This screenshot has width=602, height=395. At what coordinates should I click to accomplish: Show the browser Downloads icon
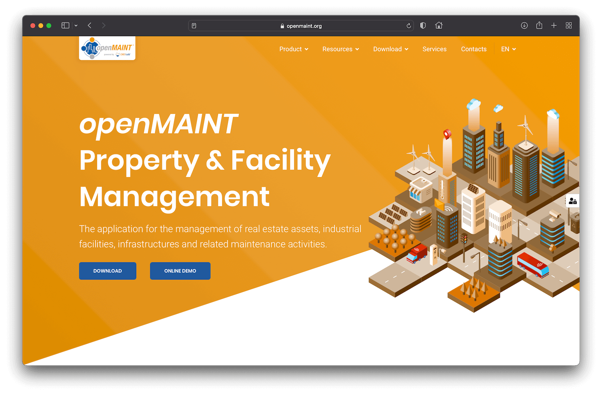[x=524, y=25]
